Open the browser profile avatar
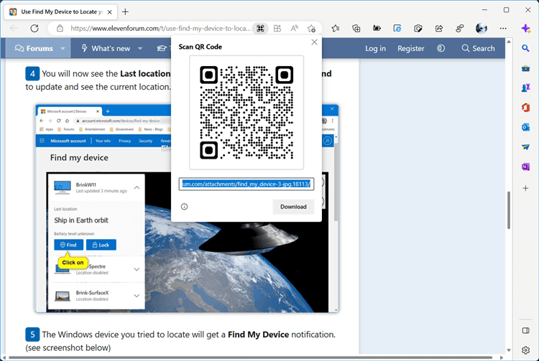Image resolution: width=539 pixels, height=361 pixels. 482,29
